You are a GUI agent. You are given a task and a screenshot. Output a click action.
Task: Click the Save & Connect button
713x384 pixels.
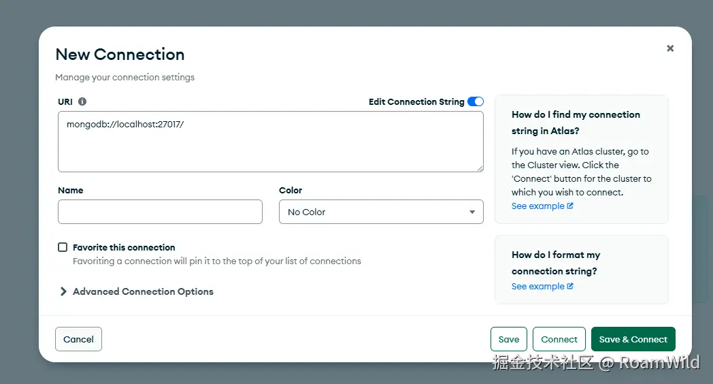[633, 339]
